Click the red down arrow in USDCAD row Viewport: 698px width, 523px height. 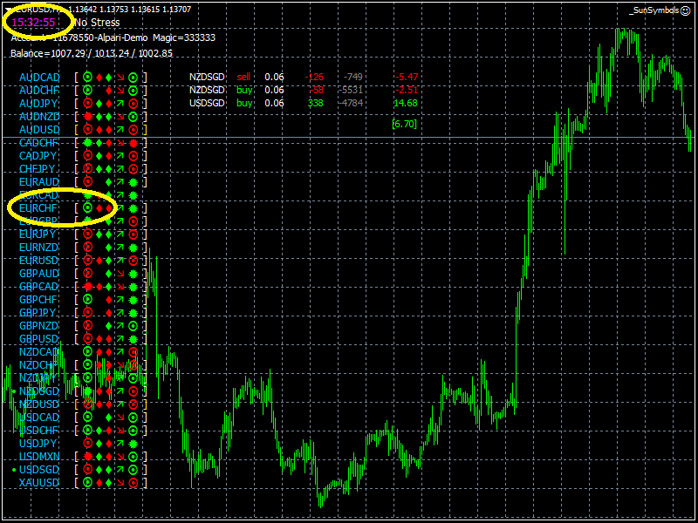(x=121, y=418)
